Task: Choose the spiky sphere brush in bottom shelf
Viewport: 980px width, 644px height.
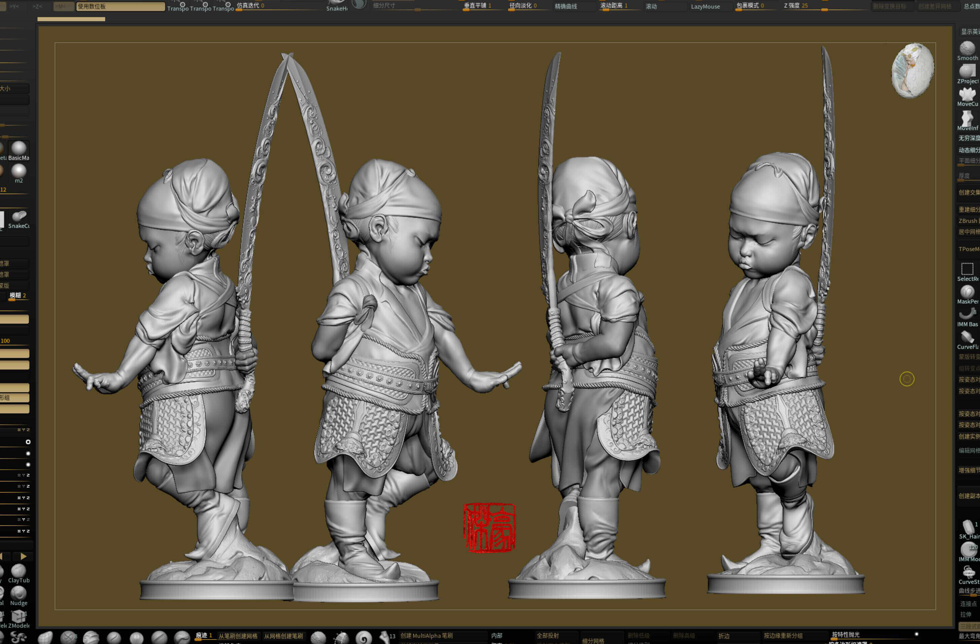Action: click(341, 637)
